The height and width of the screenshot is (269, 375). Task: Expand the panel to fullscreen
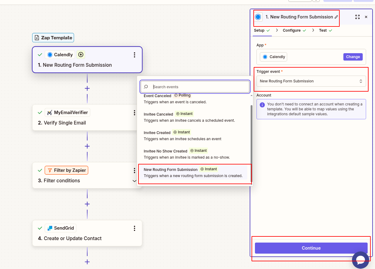click(x=357, y=17)
